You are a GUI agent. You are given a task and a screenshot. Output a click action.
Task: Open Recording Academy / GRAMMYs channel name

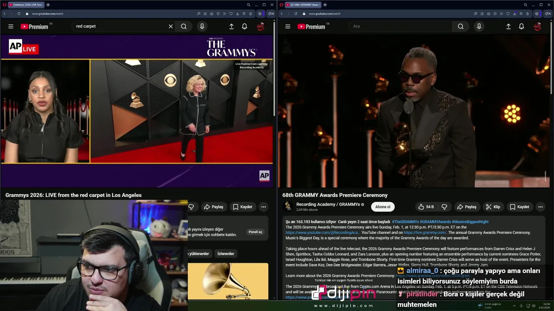click(328, 204)
